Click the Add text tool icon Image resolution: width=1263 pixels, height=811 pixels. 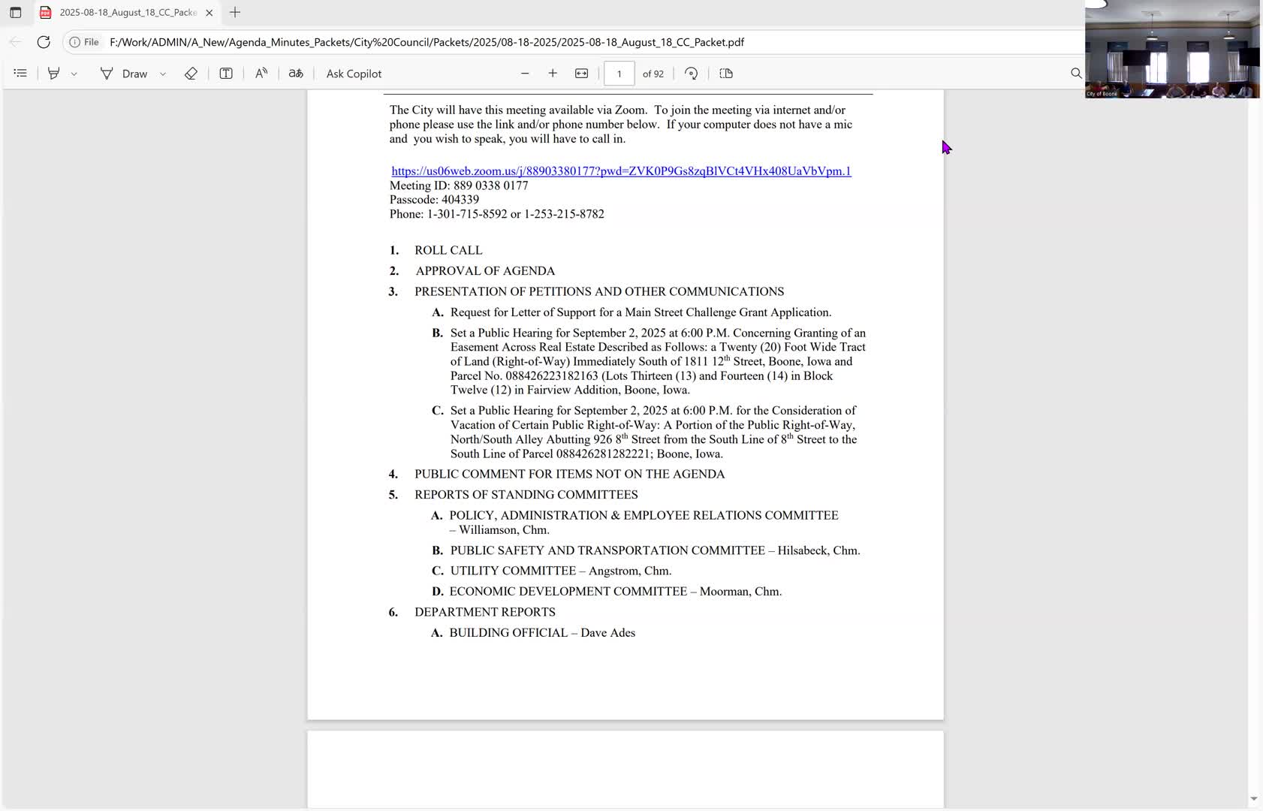point(226,74)
